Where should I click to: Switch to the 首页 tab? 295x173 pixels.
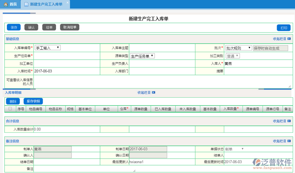tap(10, 4)
